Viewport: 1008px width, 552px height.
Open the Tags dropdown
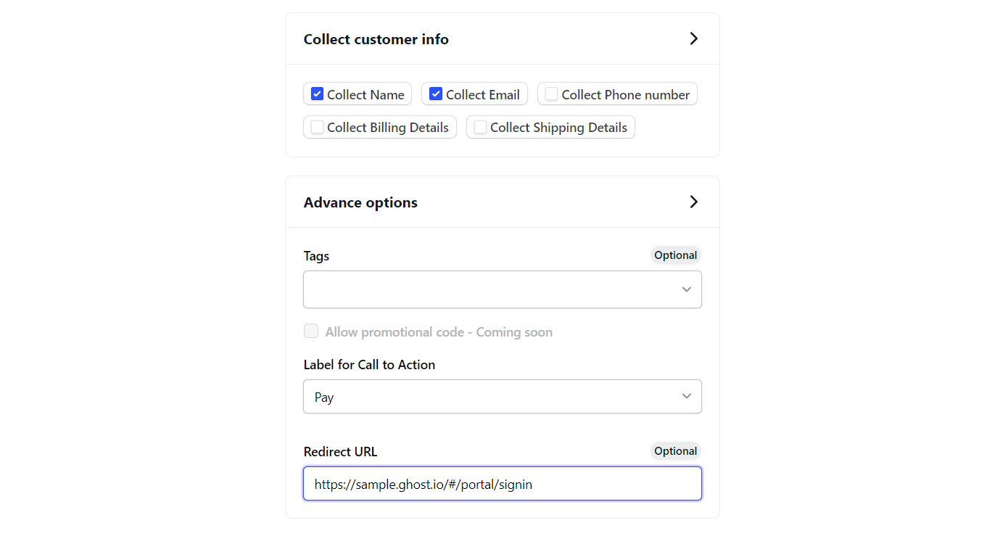pyautogui.click(x=503, y=289)
